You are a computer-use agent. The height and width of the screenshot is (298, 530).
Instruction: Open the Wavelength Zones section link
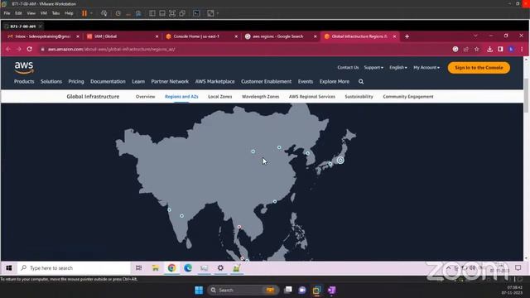[x=260, y=97]
